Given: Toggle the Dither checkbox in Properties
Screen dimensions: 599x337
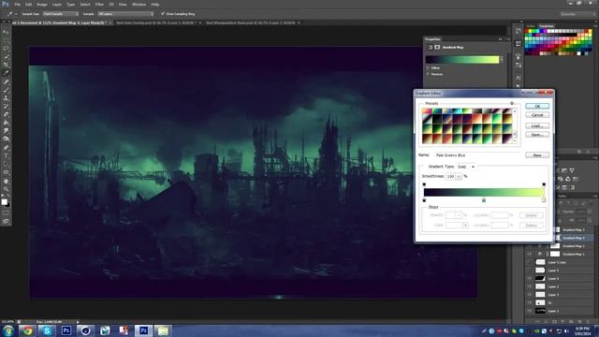Looking at the screenshot, I should point(428,67).
